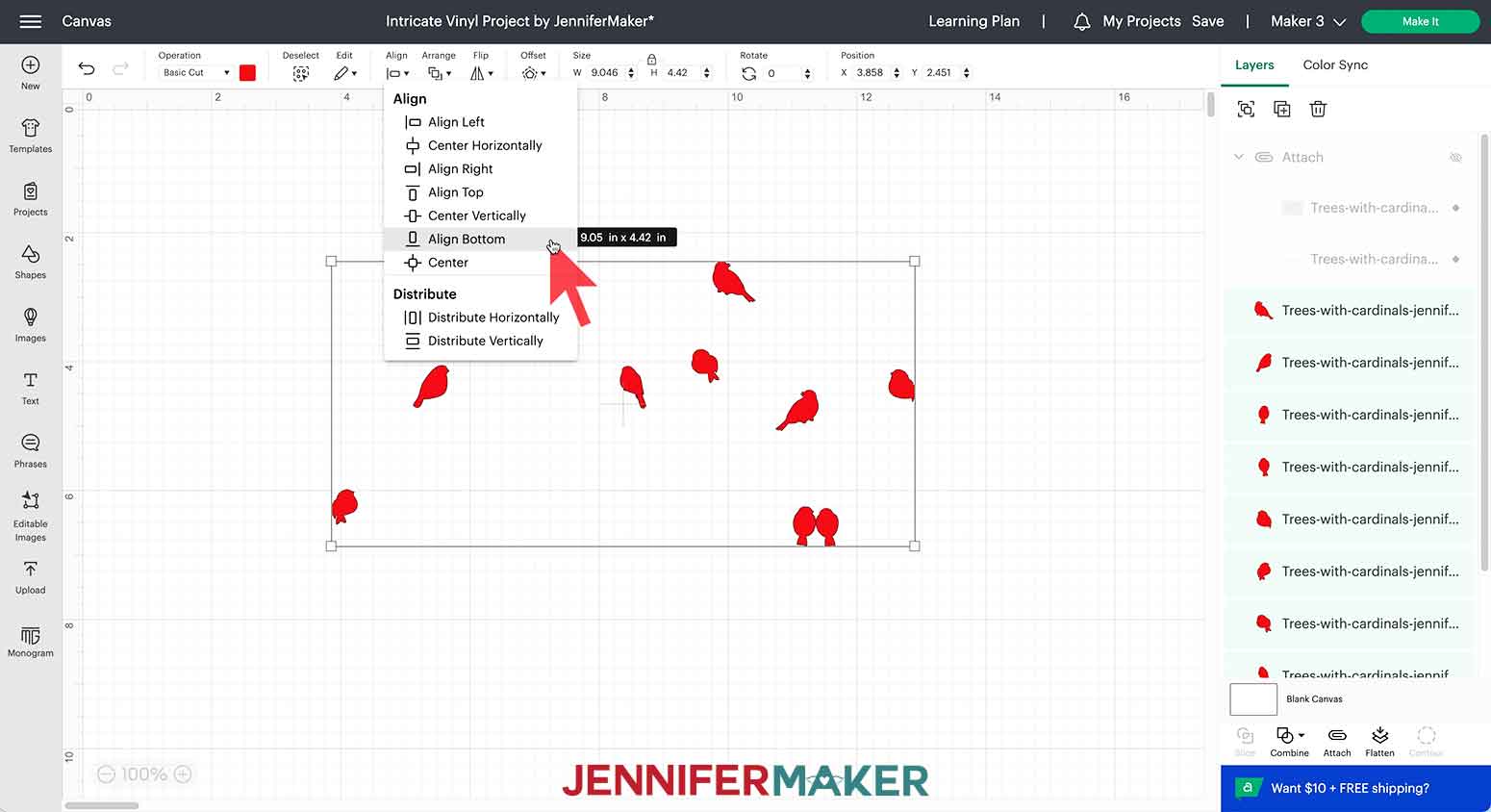
Task: Open the Images library
Action: [x=31, y=325]
